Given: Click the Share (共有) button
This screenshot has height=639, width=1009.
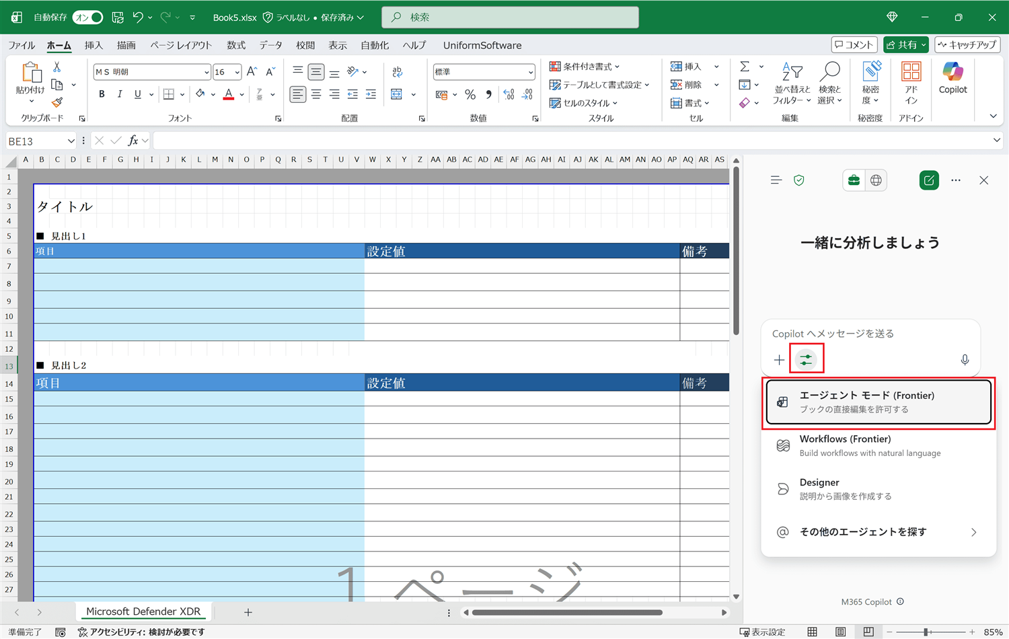Looking at the screenshot, I should tap(906, 45).
